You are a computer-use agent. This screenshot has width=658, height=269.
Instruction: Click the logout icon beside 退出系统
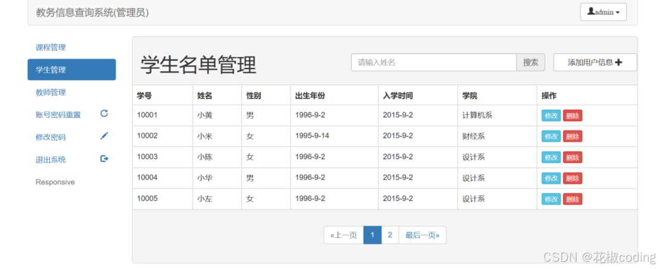click(105, 159)
